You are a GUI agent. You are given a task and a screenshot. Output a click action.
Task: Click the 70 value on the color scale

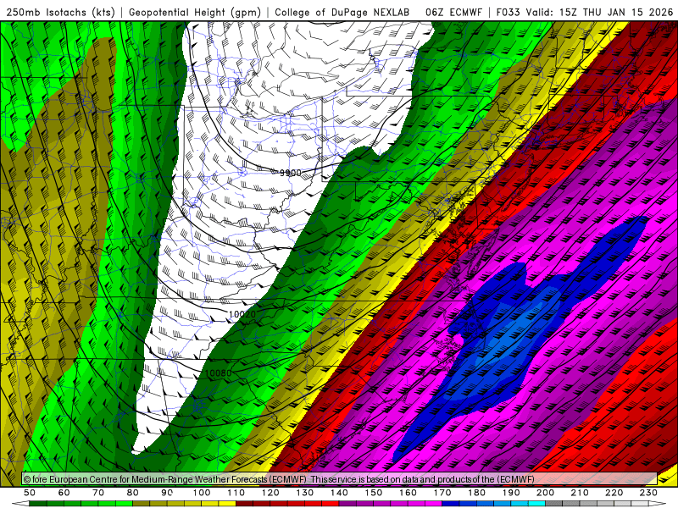click(x=98, y=493)
